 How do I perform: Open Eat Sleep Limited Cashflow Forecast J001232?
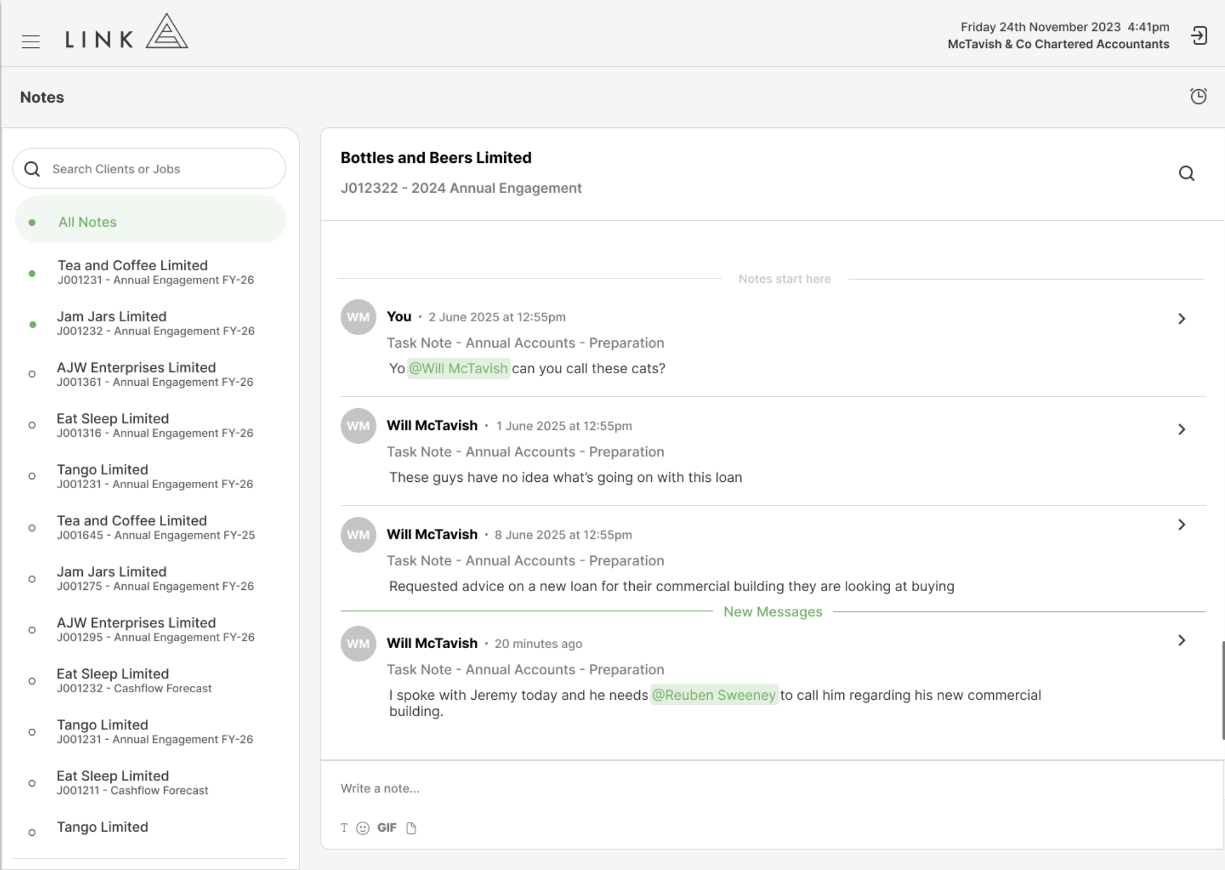pyautogui.click(x=150, y=680)
